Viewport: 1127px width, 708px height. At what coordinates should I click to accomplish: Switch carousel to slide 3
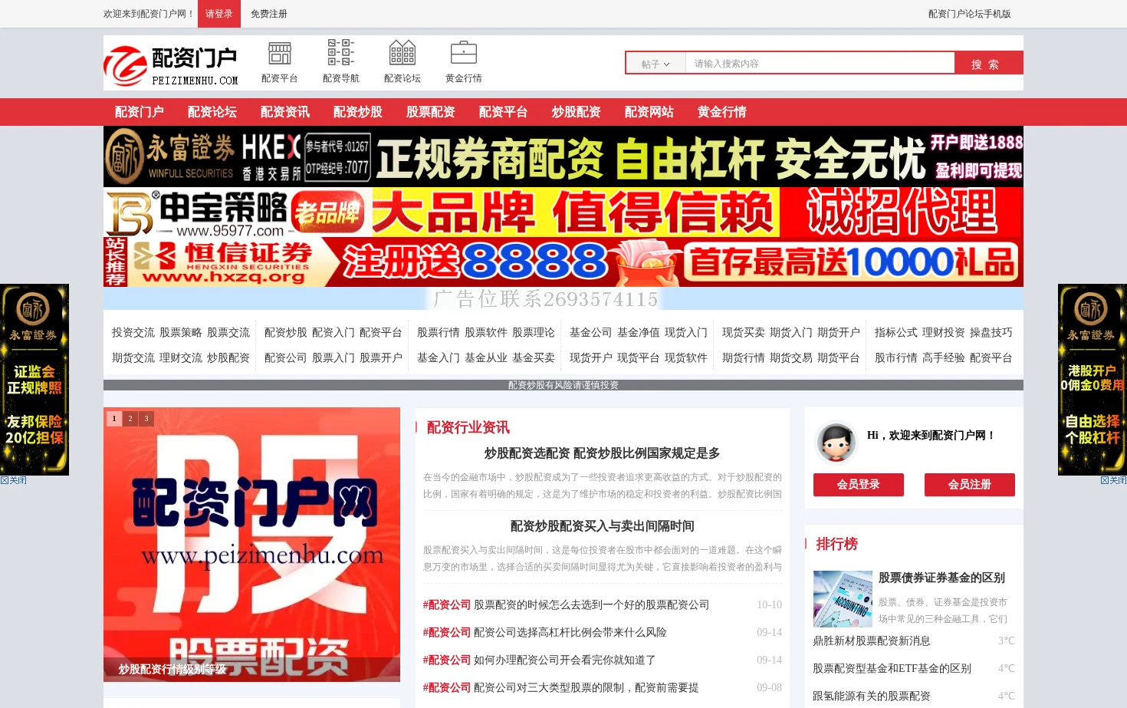click(x=146, y=418)
